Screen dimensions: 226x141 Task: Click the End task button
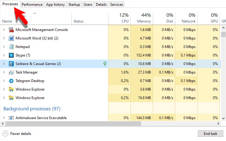(x=210, y=133)
